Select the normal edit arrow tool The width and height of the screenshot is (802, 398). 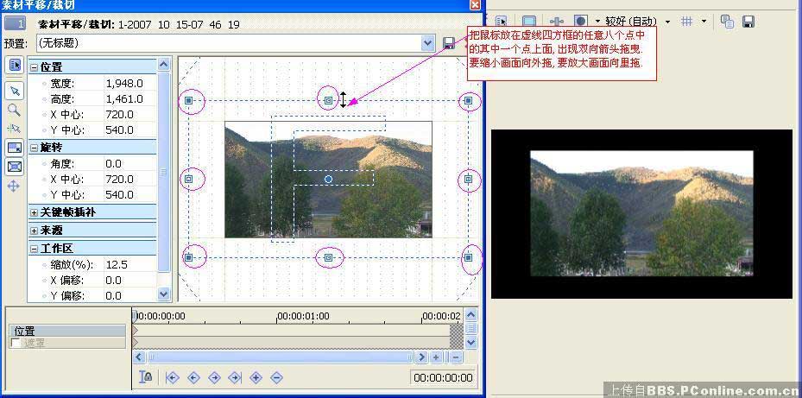(15, 91)
